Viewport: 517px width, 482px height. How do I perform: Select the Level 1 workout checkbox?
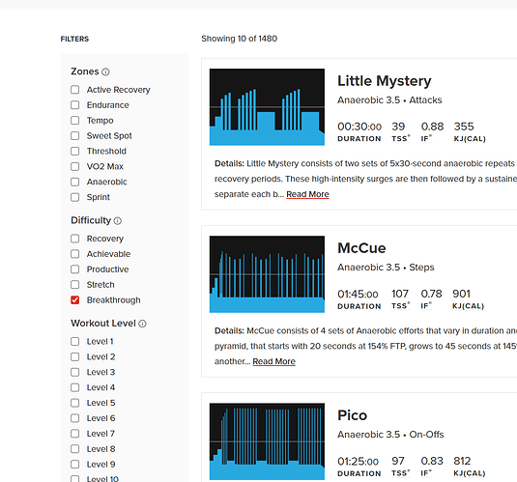pos(74,342)
